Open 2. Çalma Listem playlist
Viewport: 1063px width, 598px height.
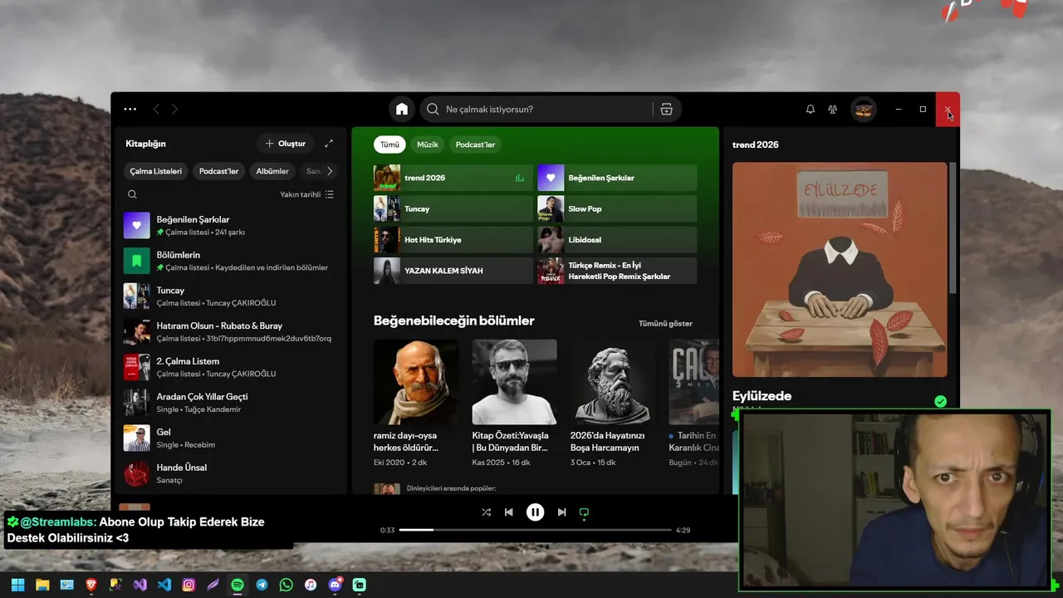[x=230, y=367]
